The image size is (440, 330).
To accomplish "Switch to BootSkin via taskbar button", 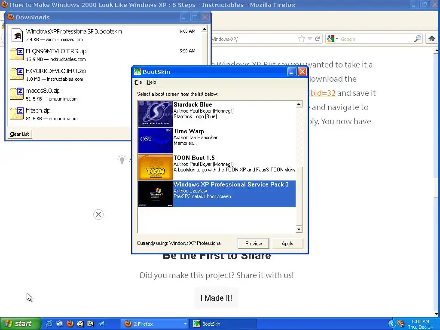I will click(223, 324).
